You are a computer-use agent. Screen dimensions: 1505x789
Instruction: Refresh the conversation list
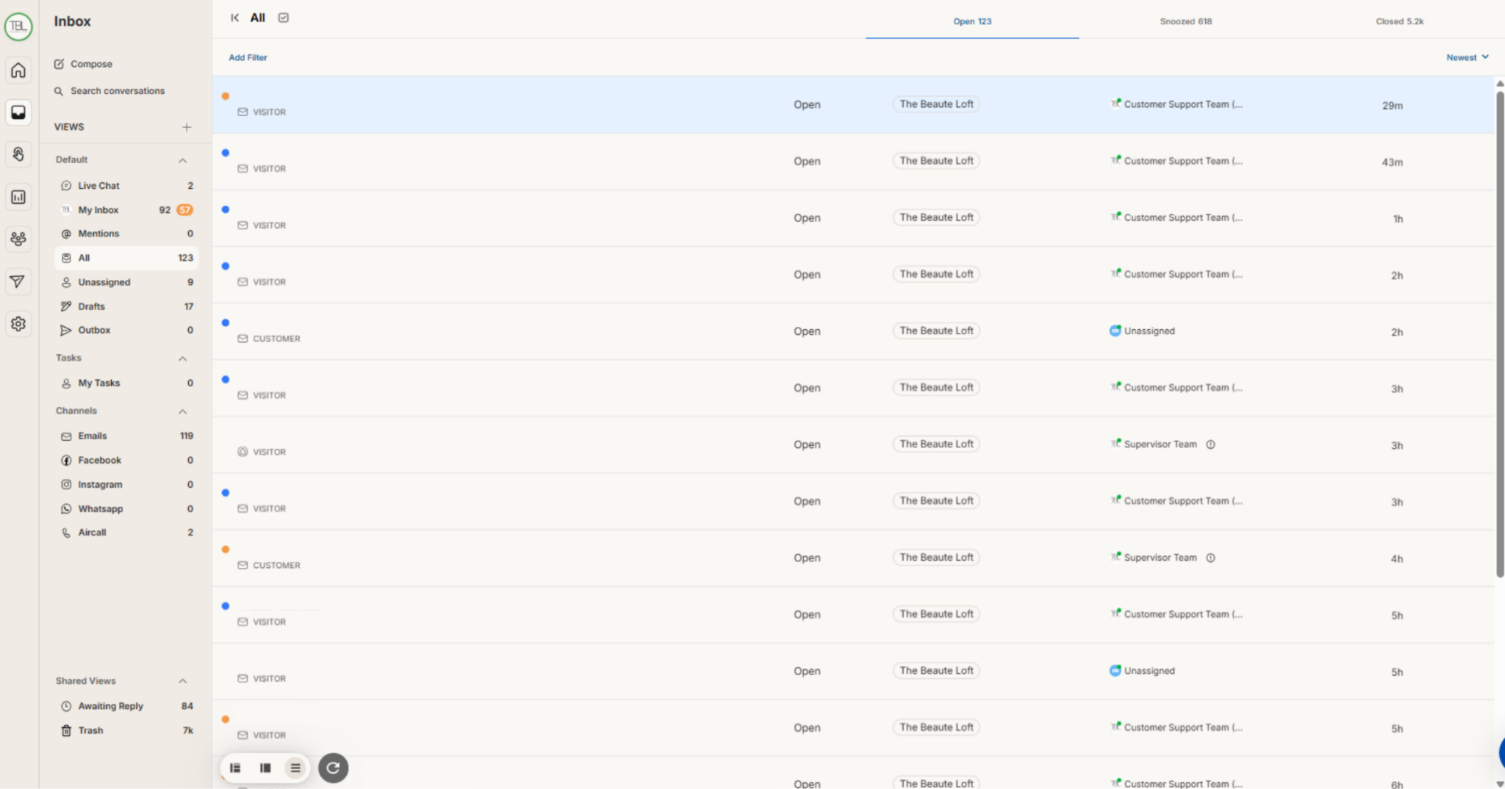pos(333,768)
